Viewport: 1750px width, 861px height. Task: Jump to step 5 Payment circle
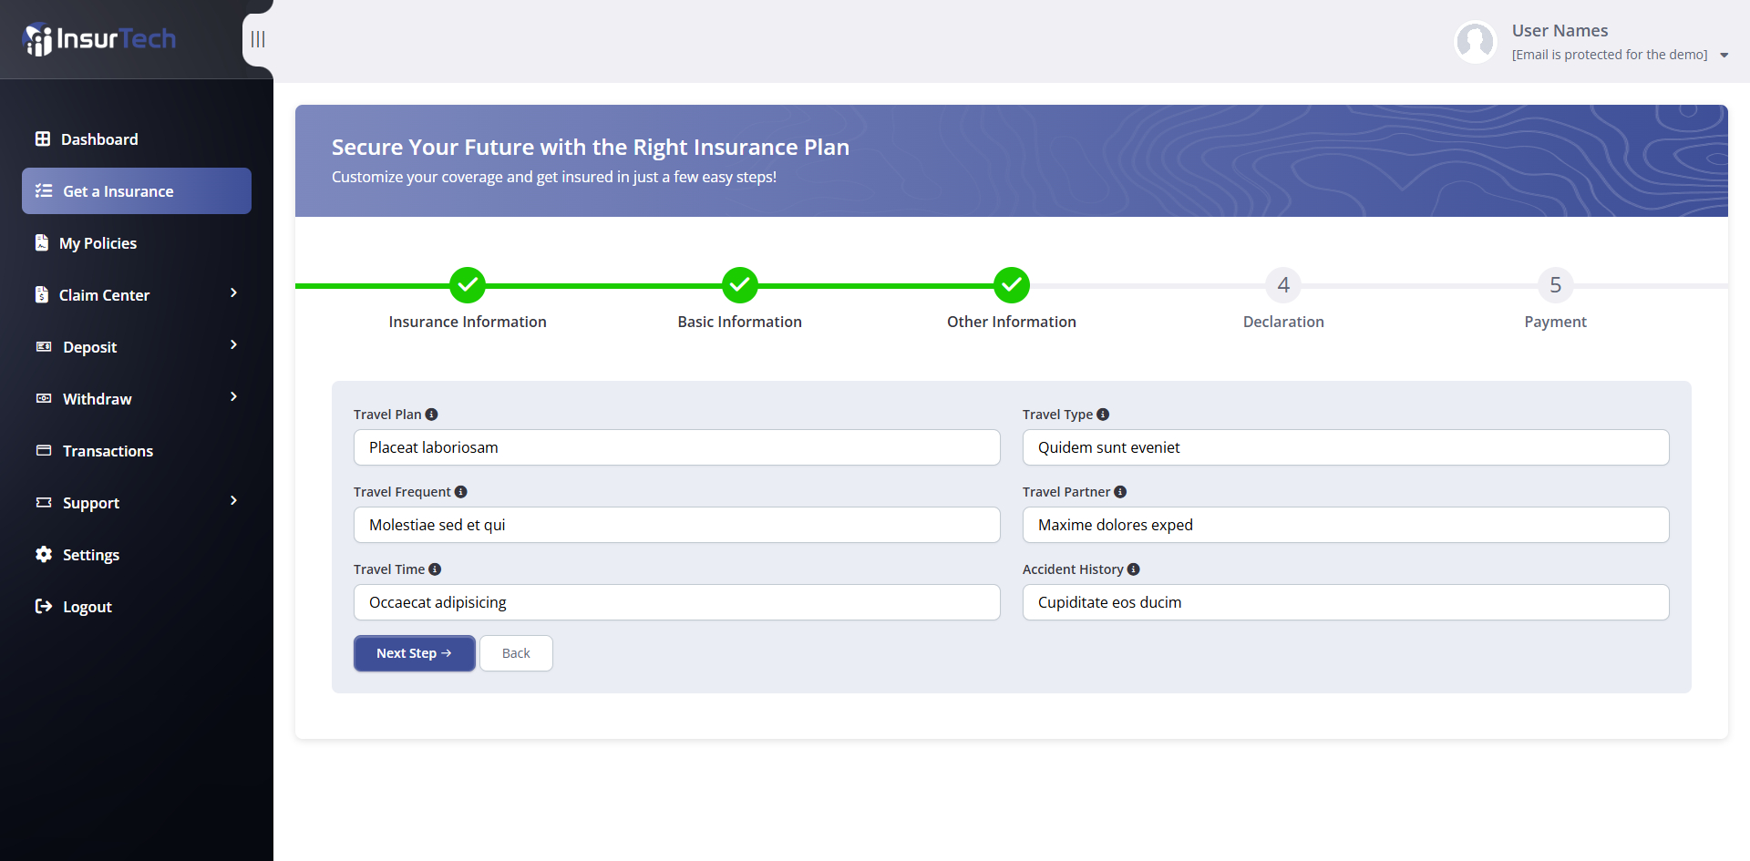[1555, 285]
